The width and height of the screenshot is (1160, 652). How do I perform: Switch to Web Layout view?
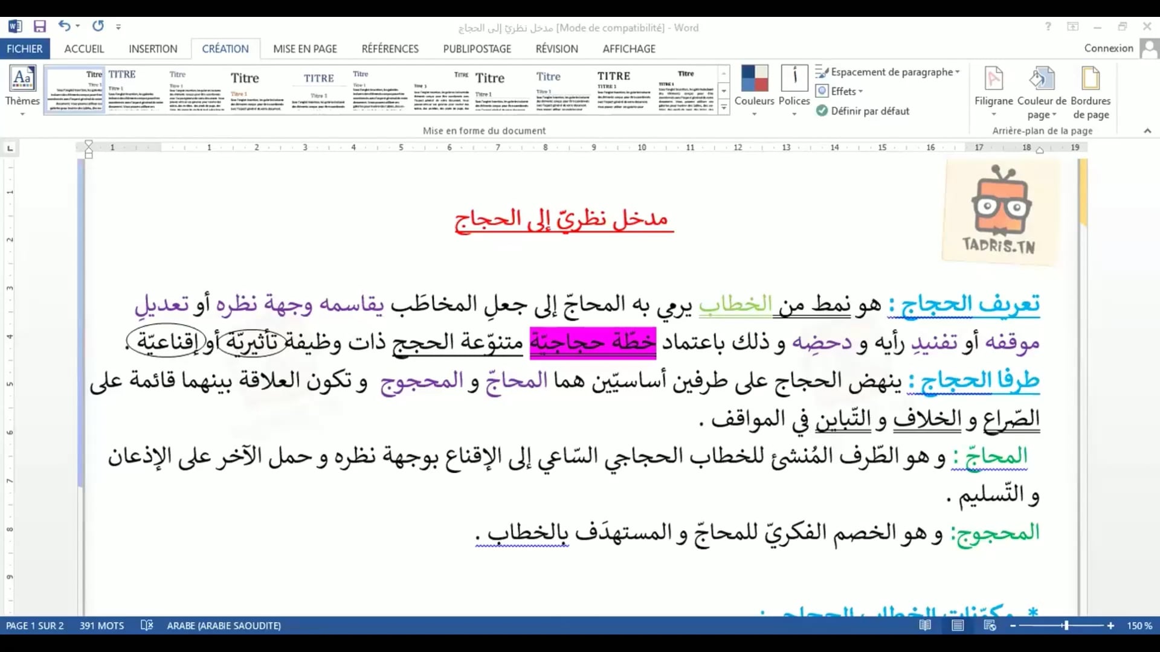coord(990,625)
